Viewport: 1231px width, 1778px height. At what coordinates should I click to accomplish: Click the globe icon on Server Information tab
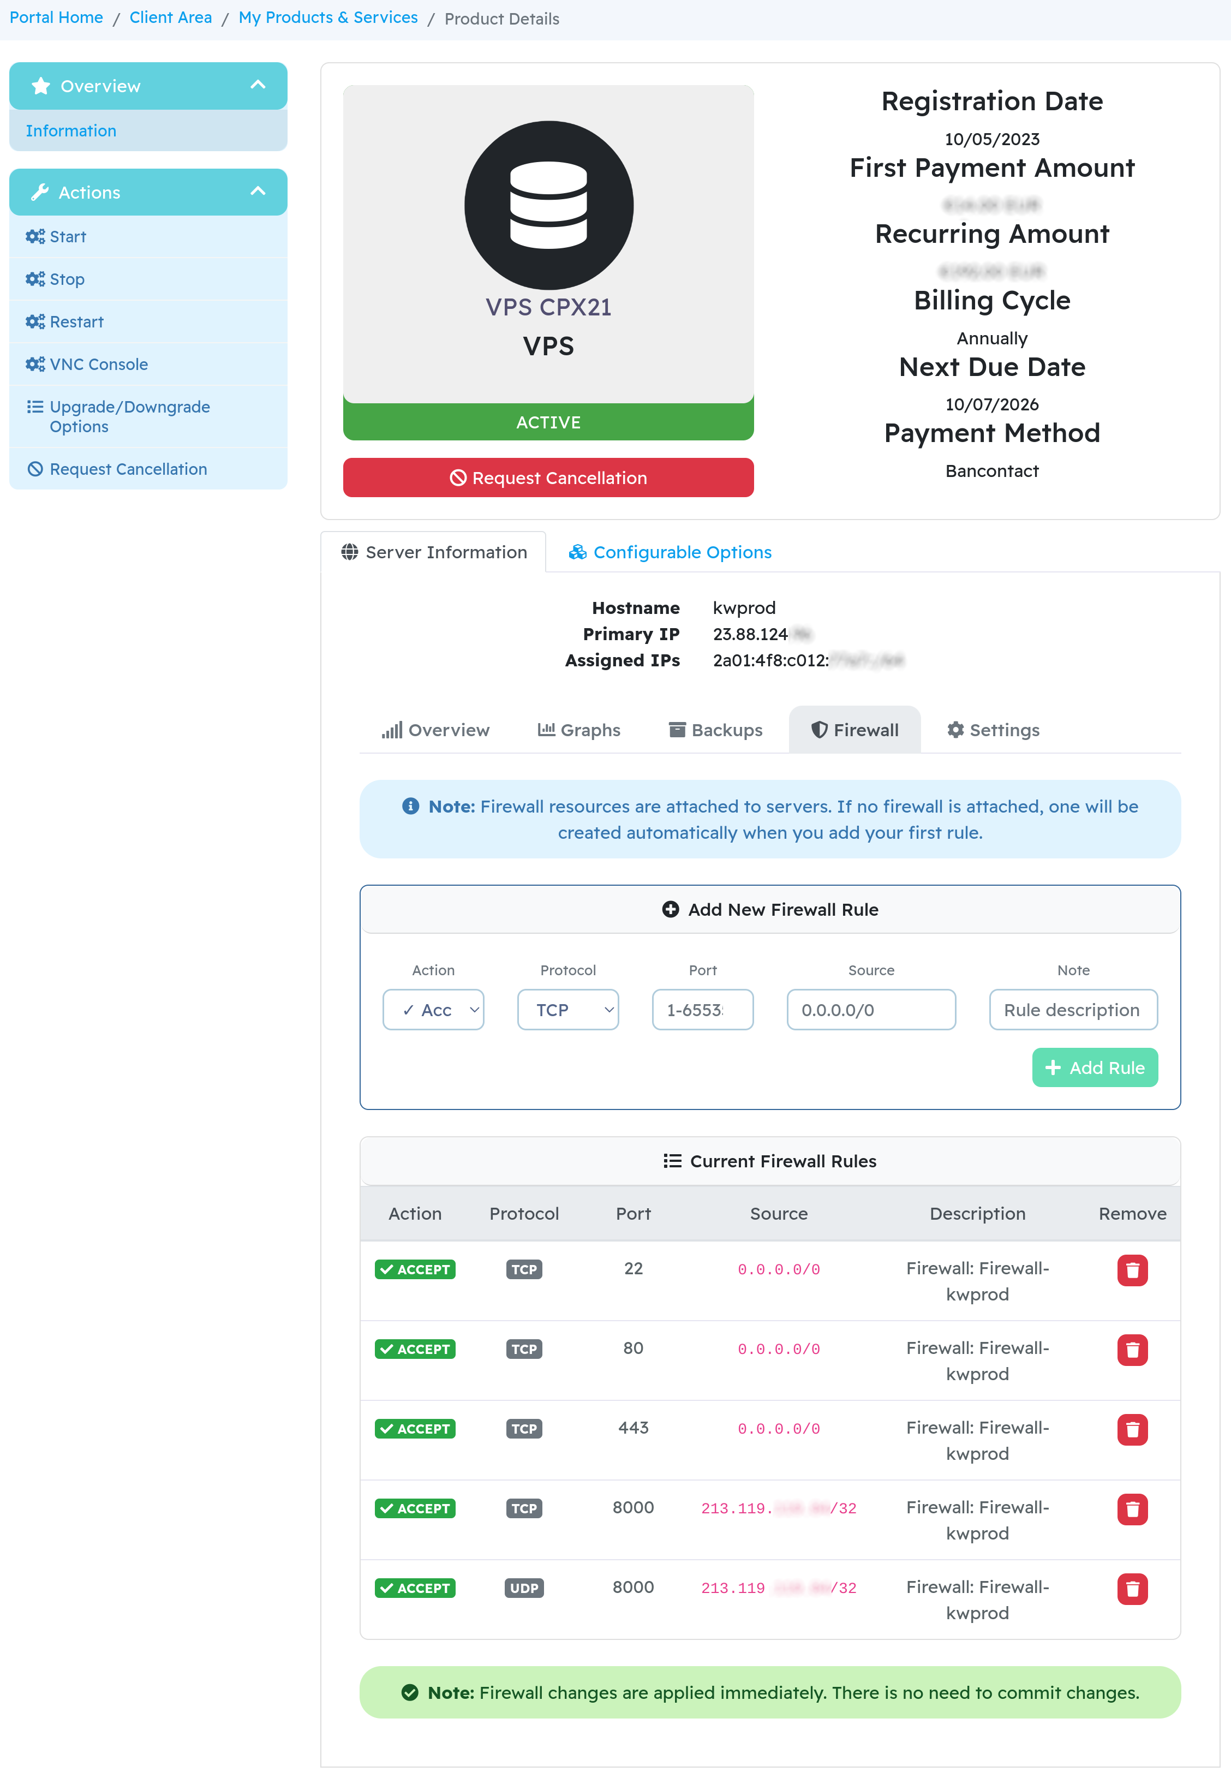point(349,552)
